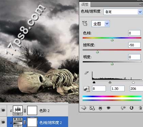Viewport: 143px width, 127px height.
Task: Click the top color spectrum bar
Action: [112, 96]
